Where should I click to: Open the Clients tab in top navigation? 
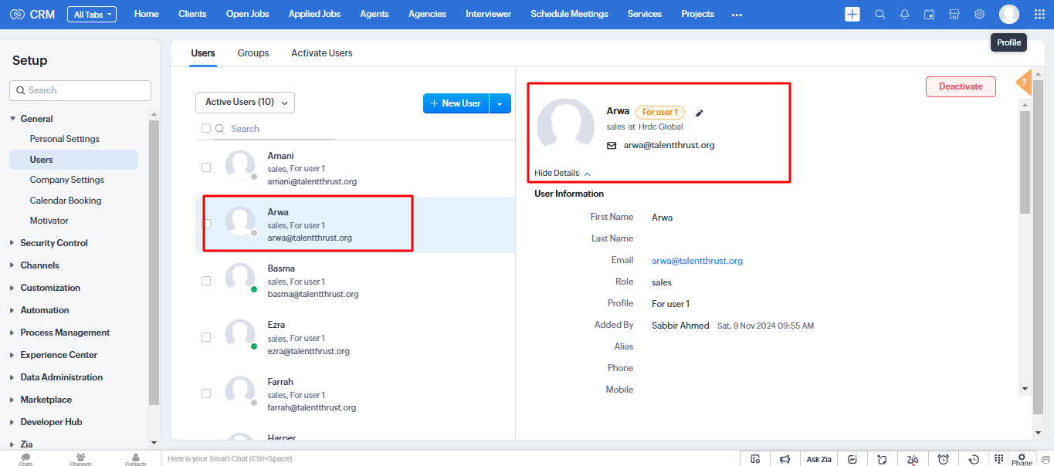tap(192, 14)
